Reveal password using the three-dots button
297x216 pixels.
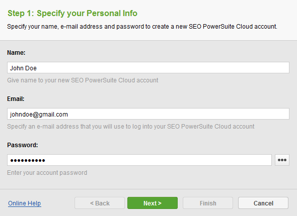pos(282,160)
